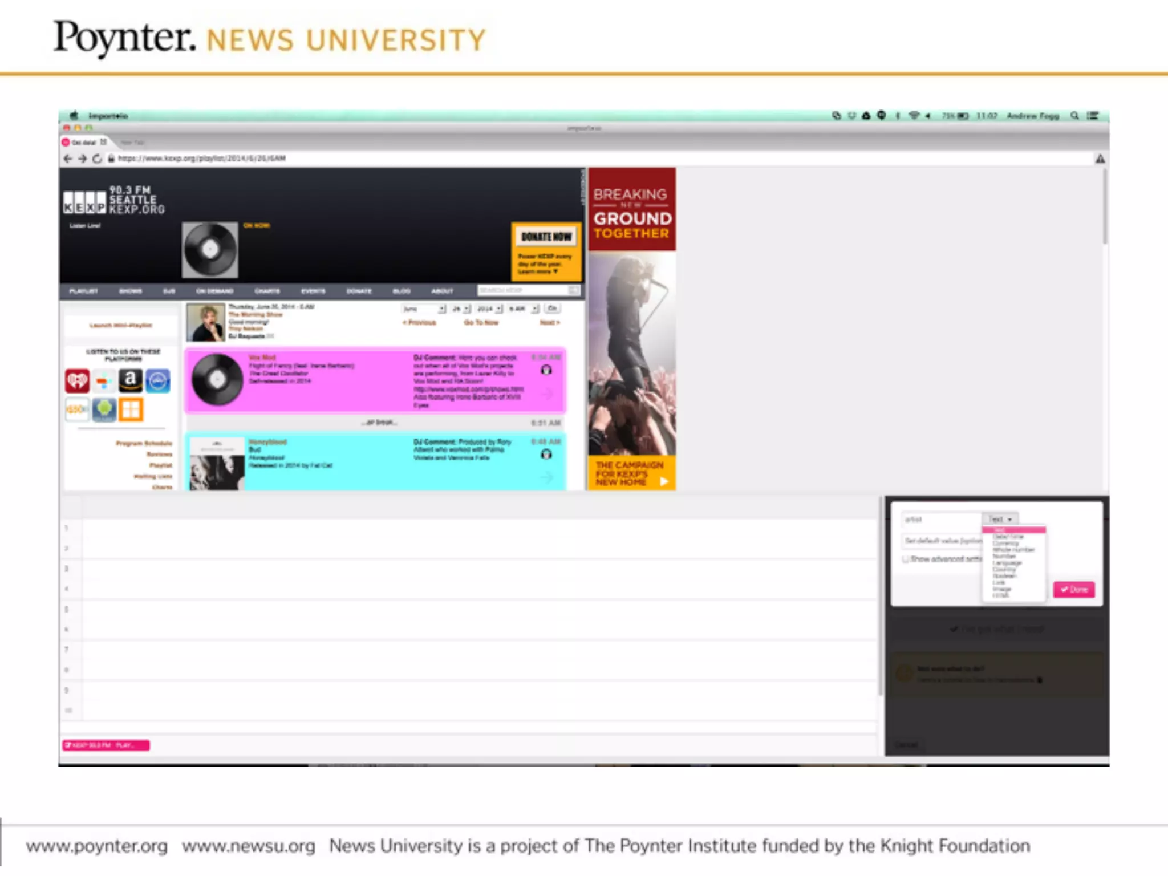Image resolution: width=1168 pixels, height=876 pixels.
Task: Open macOS Spotlight search icon
Action: (1074, 116)
